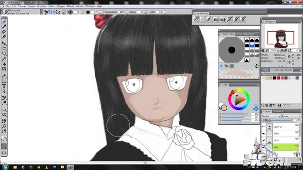
Task: Switch to the Channels tab
Action: point(279,111)
